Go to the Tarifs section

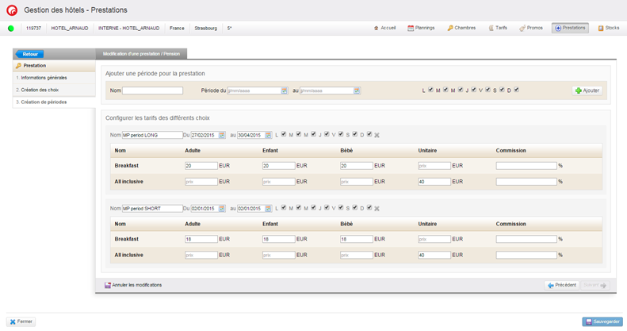tap(498, 28)
